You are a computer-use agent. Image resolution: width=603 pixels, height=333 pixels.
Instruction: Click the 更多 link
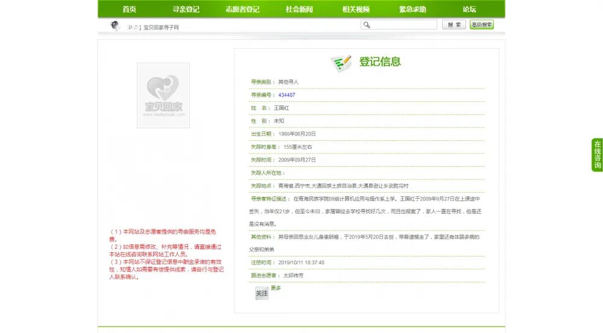(276, 288)
